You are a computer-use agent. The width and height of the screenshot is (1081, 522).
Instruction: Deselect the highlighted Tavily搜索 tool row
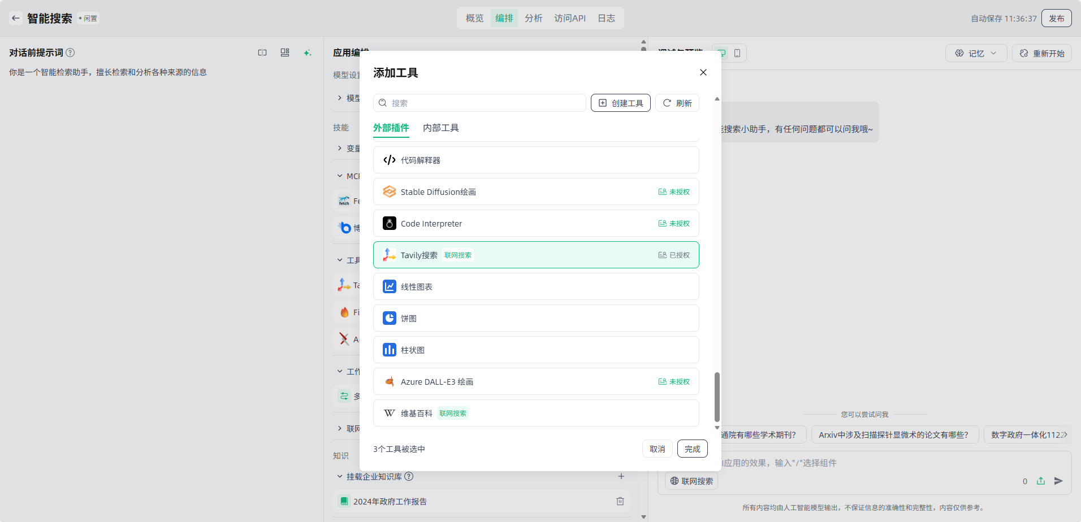pyautogui.click(x=535, y=255)
